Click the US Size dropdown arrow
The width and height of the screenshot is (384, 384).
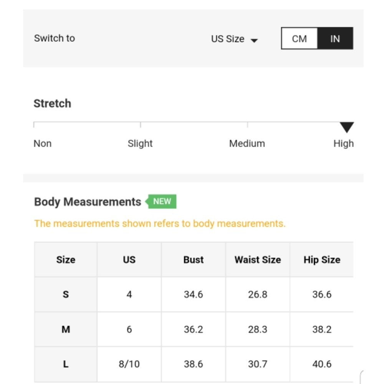254,40
